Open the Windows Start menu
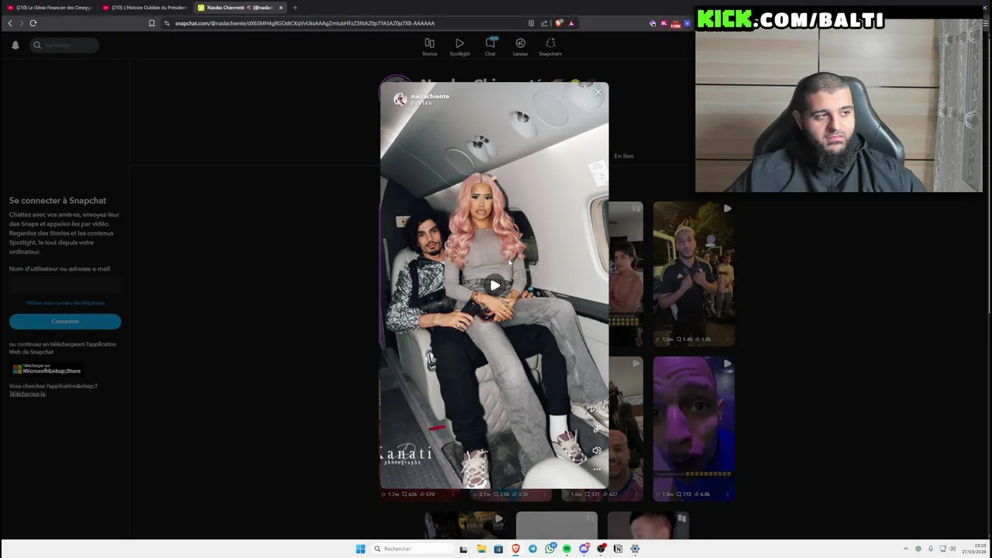 pyautogui.click(x=360, y=549)
